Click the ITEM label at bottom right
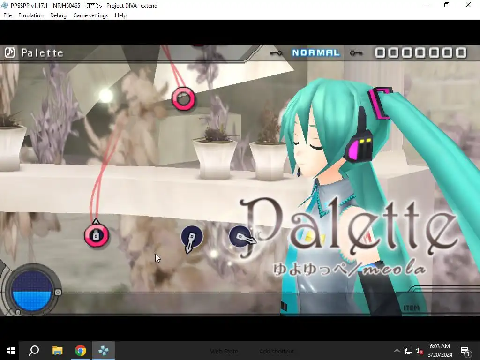 412,308
